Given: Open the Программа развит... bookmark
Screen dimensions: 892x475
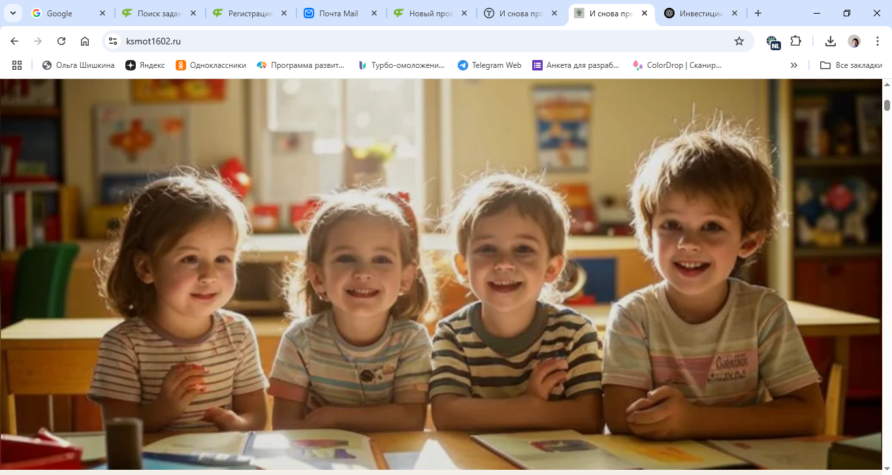Looking at the screenshot, I should tap(300, 65).
